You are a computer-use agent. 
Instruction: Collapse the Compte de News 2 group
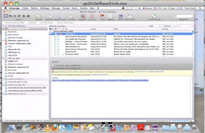tap(3, 79)
